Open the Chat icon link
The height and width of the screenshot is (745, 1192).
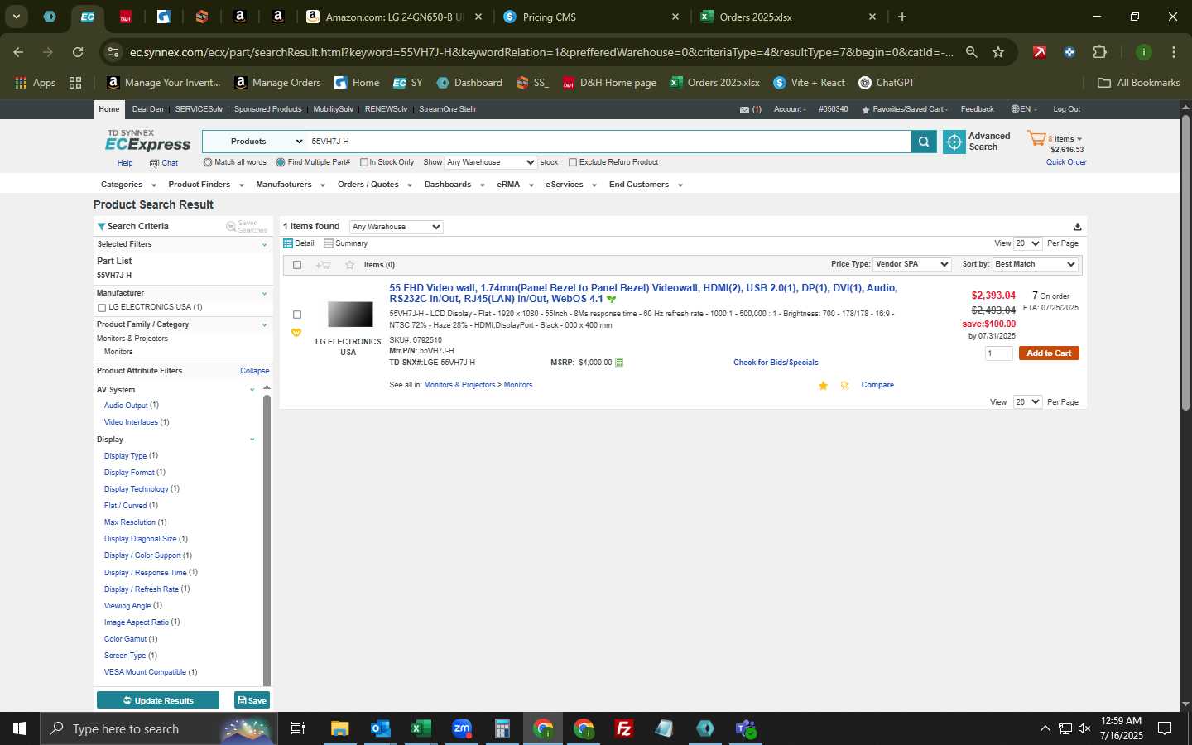[154, 164]
